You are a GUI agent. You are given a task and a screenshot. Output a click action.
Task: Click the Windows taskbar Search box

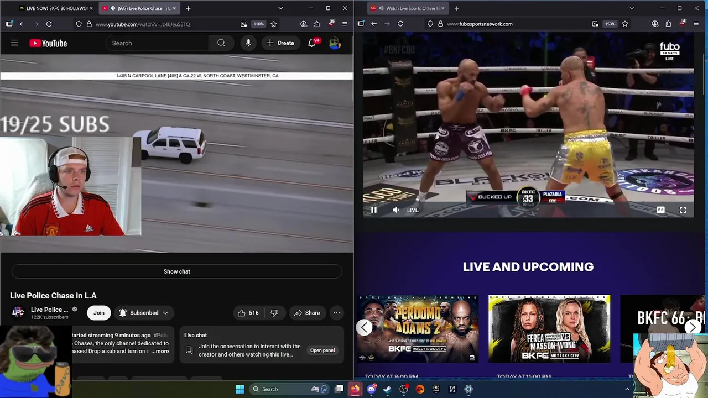pos(290,389)
